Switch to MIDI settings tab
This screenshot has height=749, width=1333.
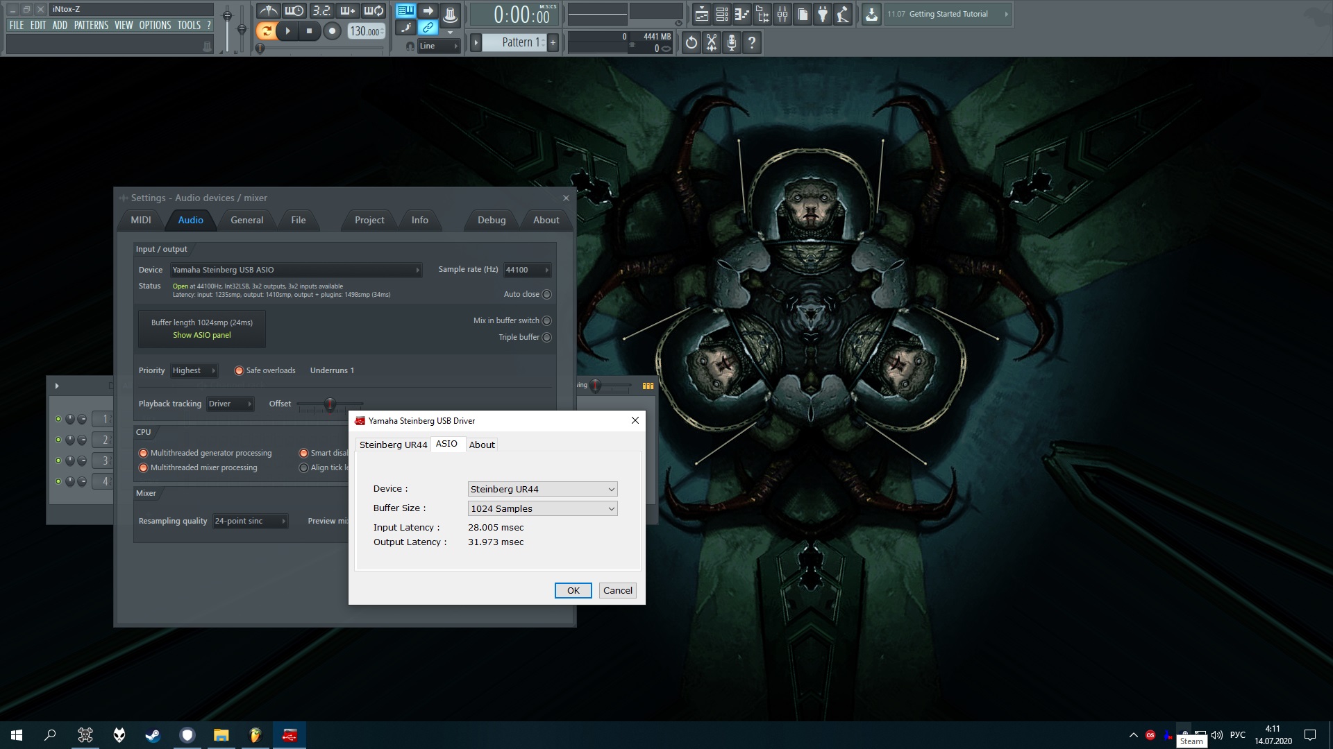[141, 220]
